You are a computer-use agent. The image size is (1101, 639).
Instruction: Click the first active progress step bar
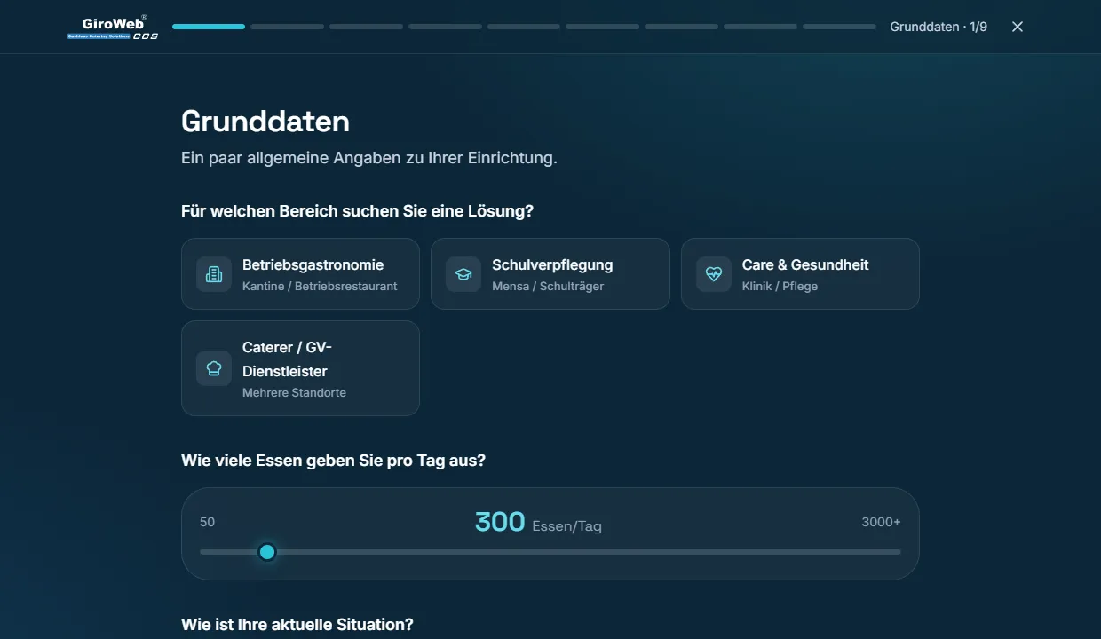coord(209,27)
